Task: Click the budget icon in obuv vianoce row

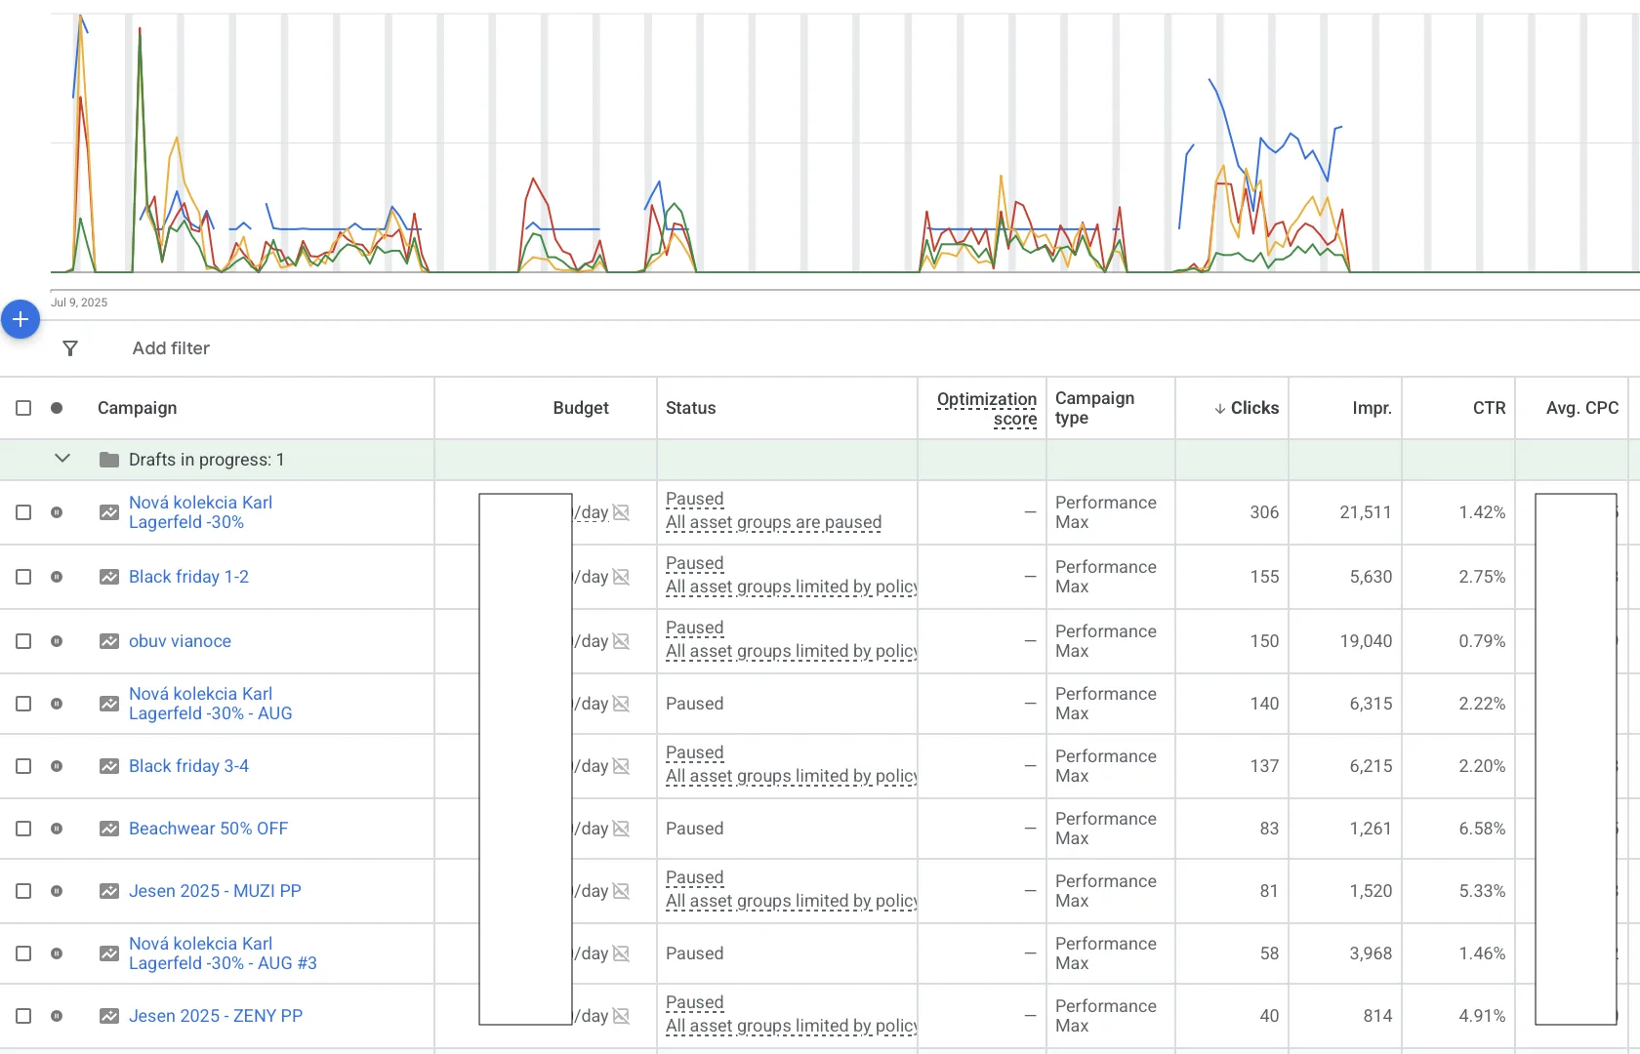Action: pos(621,641)
